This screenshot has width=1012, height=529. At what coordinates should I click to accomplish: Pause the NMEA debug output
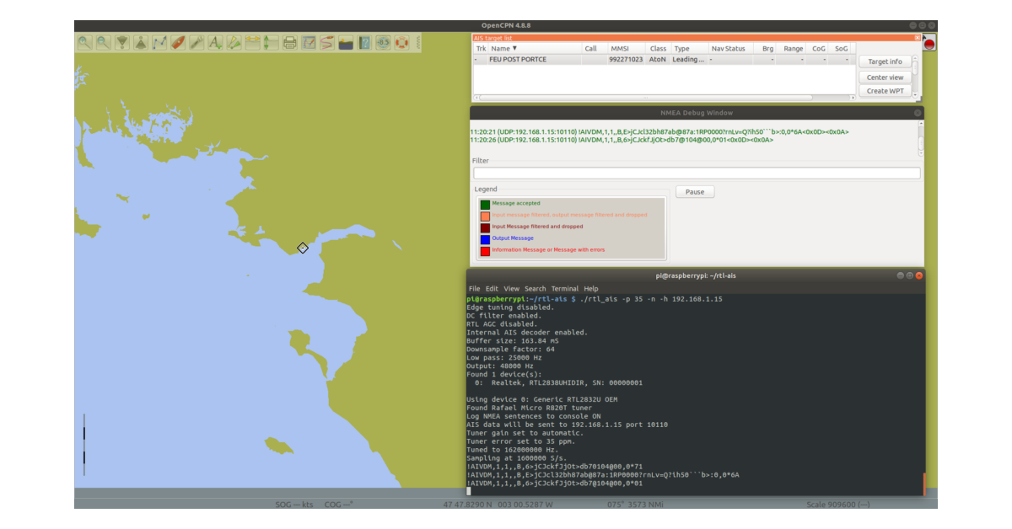coord(695,192)
